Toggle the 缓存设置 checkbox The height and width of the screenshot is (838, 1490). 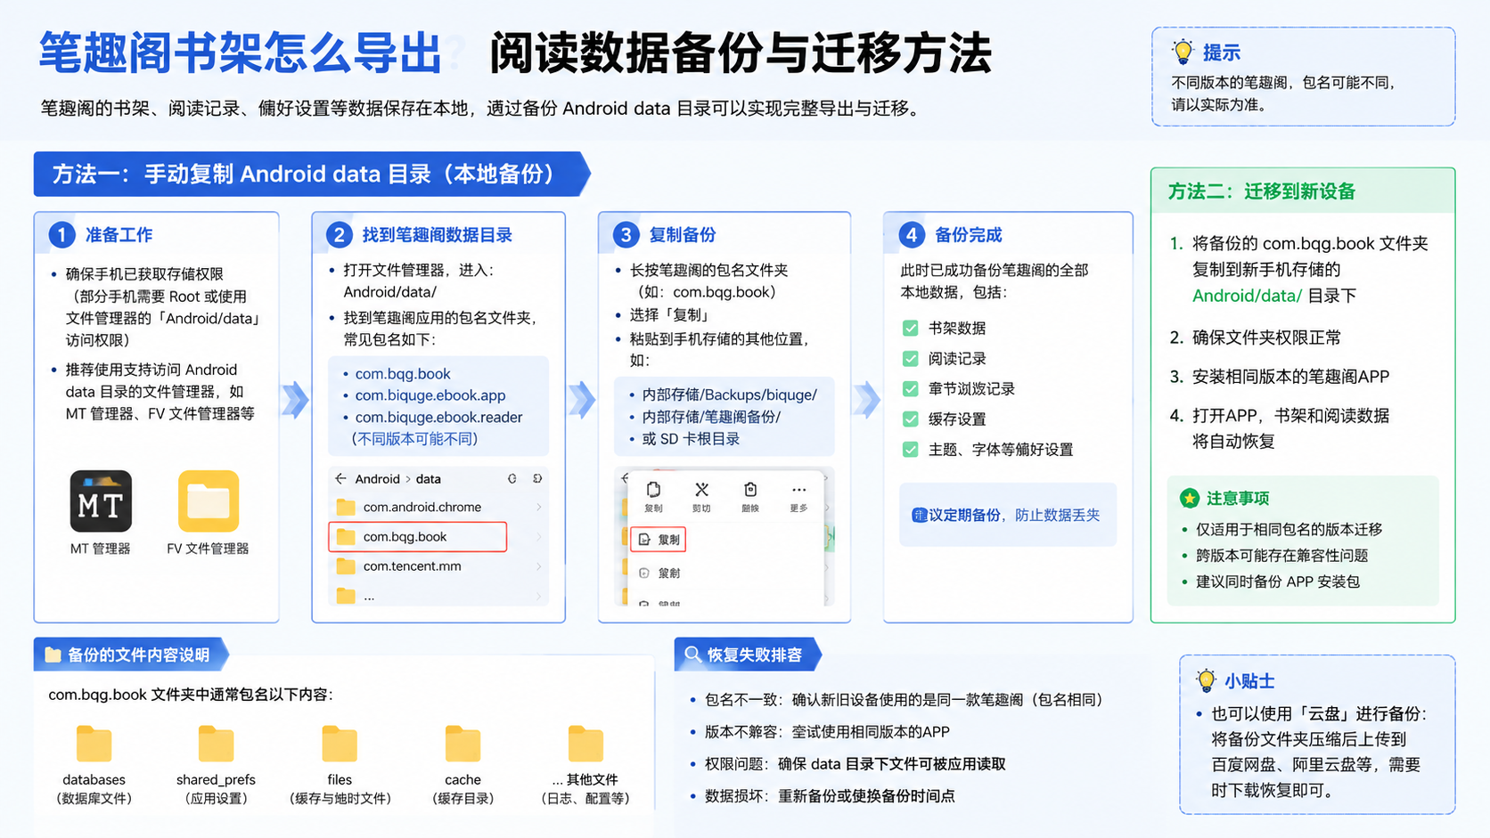pyautogui.click(x=910, y=419)
